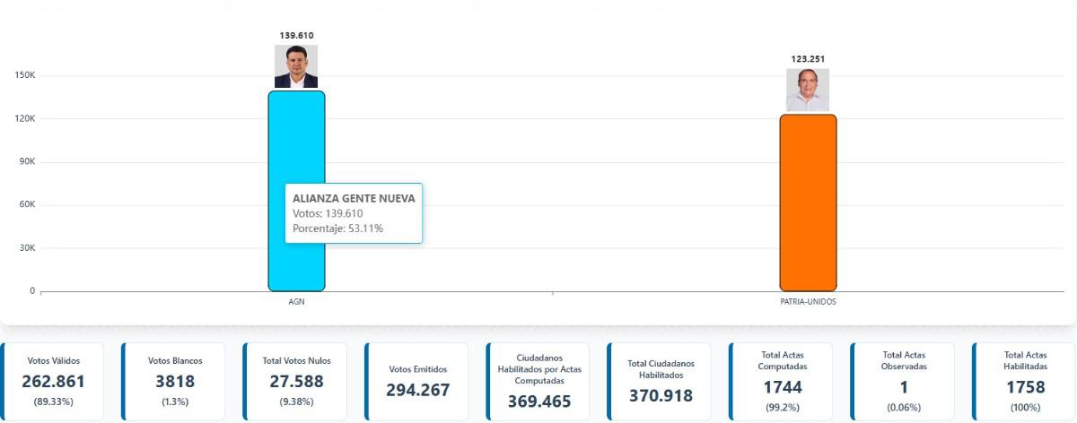Open the Votos Blancos stat card

pyautogui.click(x=175, y=382)
